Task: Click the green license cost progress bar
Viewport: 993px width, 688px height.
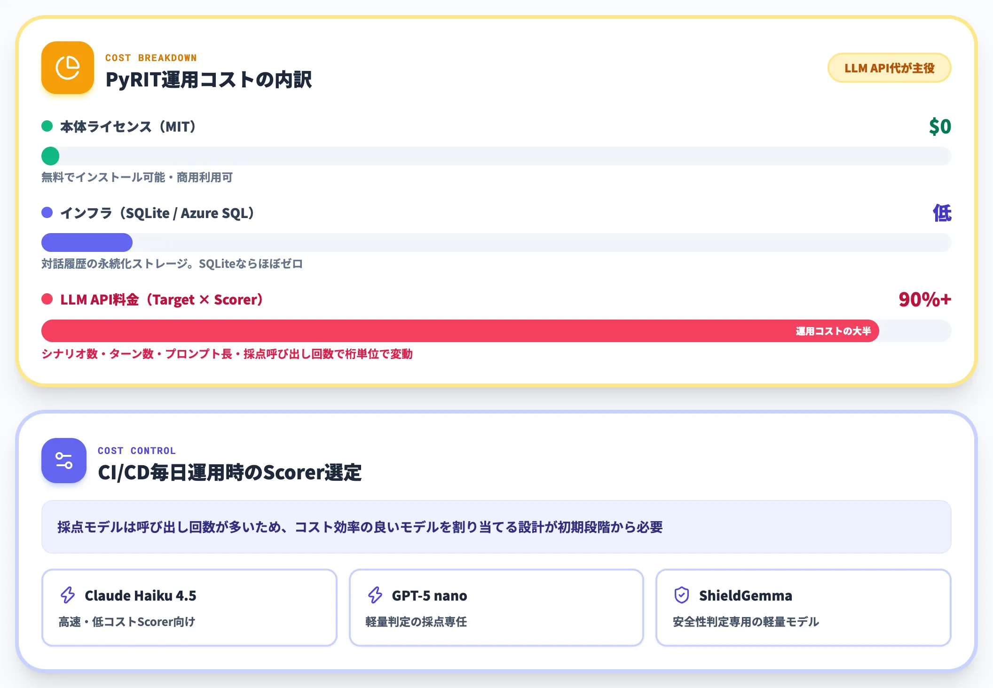Action: [496, 156]
